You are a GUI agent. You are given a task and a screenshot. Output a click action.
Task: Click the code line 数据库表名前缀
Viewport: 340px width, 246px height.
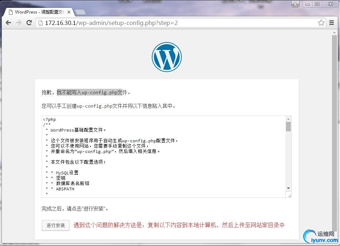(x=72, y=183)
